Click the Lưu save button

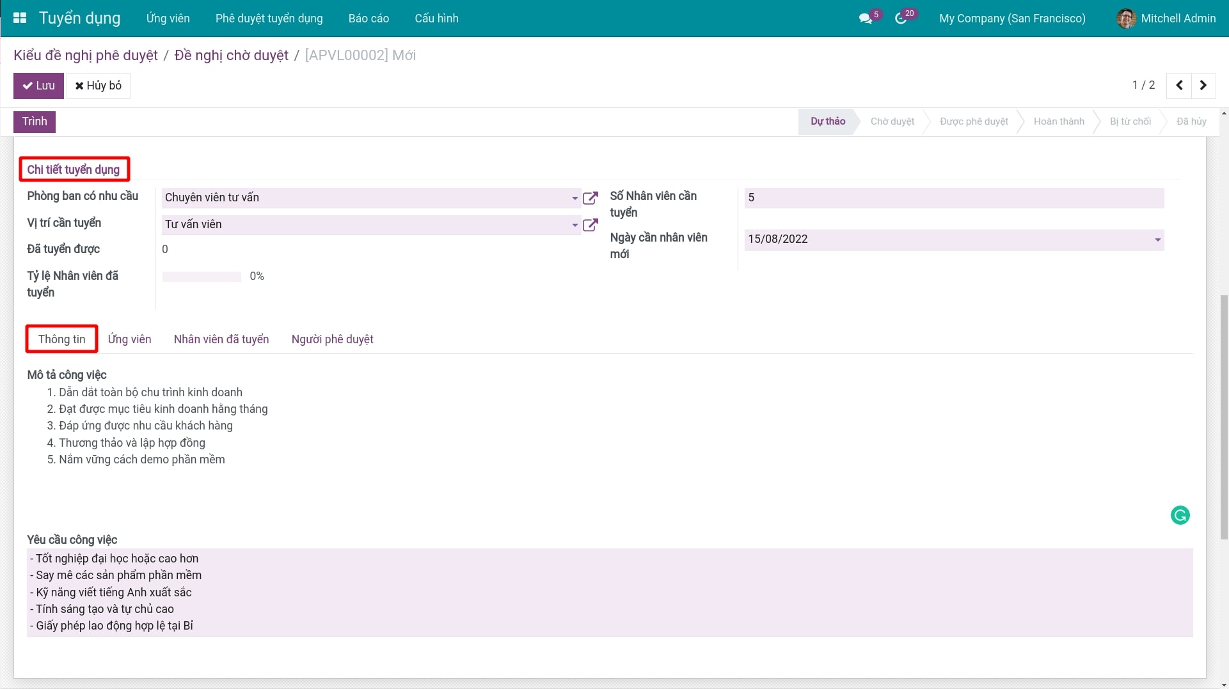pyautogui.click(x=38, y=86)
